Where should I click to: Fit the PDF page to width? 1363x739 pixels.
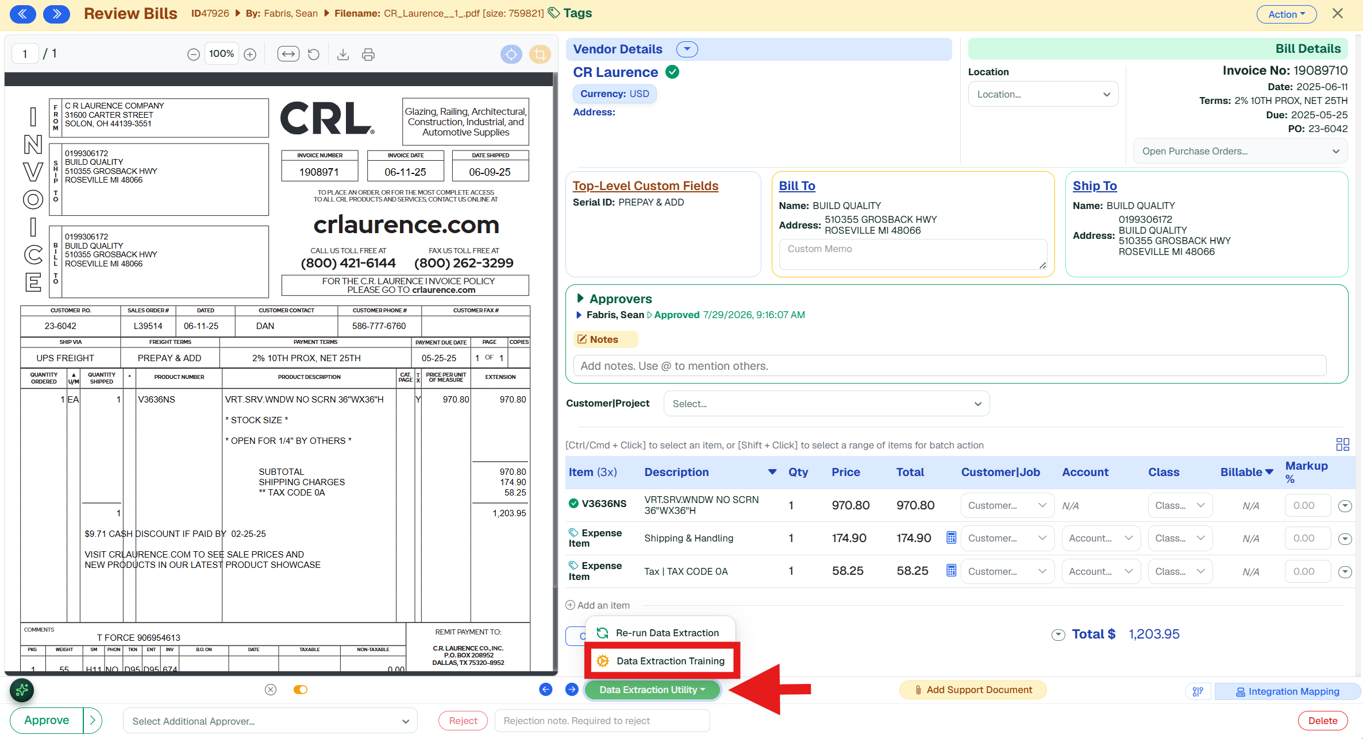[x=288, y=55]
